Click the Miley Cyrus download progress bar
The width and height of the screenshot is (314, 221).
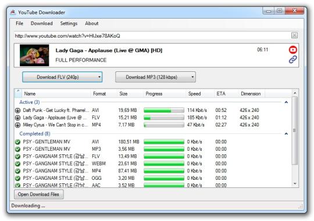164,125
